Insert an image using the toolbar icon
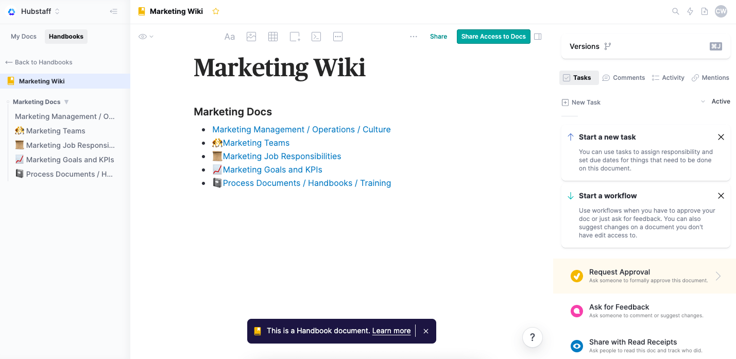736x359 pixels. (251, 37)
